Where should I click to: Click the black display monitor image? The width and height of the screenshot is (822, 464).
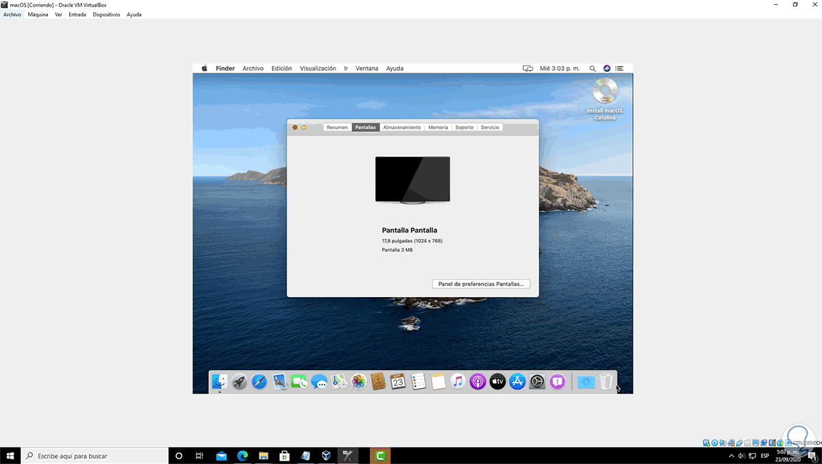pos(412,180)
